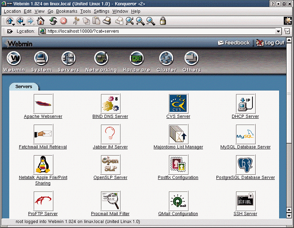Viewport: 294px width, 228px height.
Task: Click the SSH Server terminal icon
Action: pyautogui.click(x=245, y=201)
